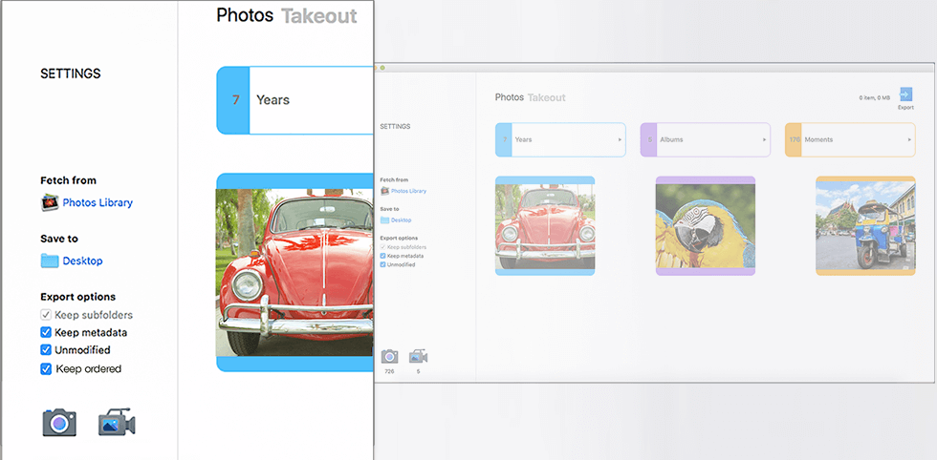Click the Desktop save location link in the enlarged view
The width and height of the screenshot is (937, 460).
[x=82, y=261]
